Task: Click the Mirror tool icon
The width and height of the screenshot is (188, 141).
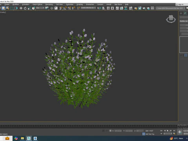Action: pyautogui.click(x=99, y=8)
